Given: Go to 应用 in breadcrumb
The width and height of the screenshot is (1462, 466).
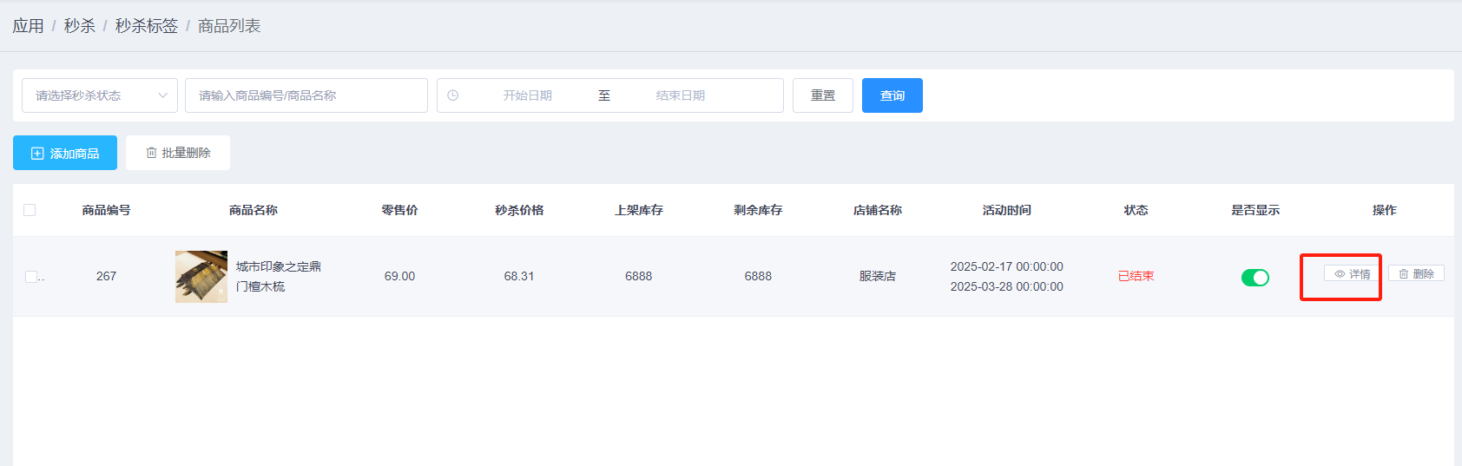Looking at the screenshot, I should tap(28, 26).
